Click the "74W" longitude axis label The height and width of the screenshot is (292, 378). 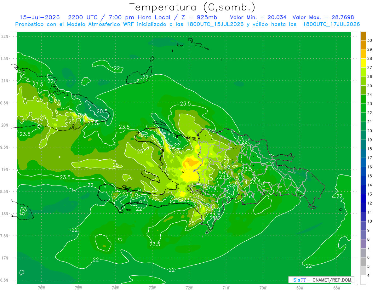pos(115,288)
